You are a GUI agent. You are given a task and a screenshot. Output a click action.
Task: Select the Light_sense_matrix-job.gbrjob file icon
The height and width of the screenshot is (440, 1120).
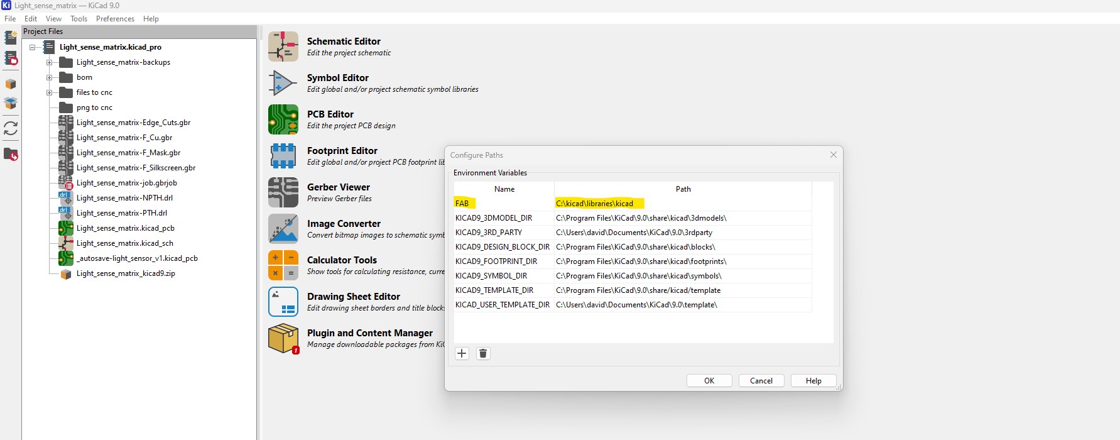(x=66, y=183)
